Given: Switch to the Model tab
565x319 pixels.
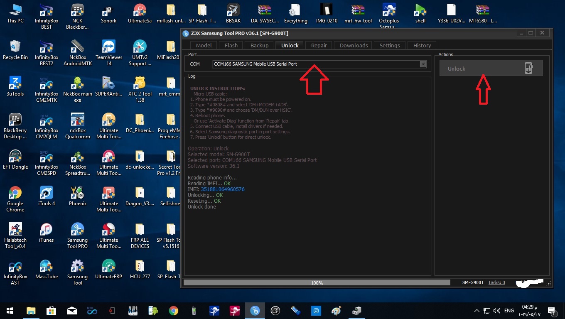Looking at the screenshot, I should (204, 45).
